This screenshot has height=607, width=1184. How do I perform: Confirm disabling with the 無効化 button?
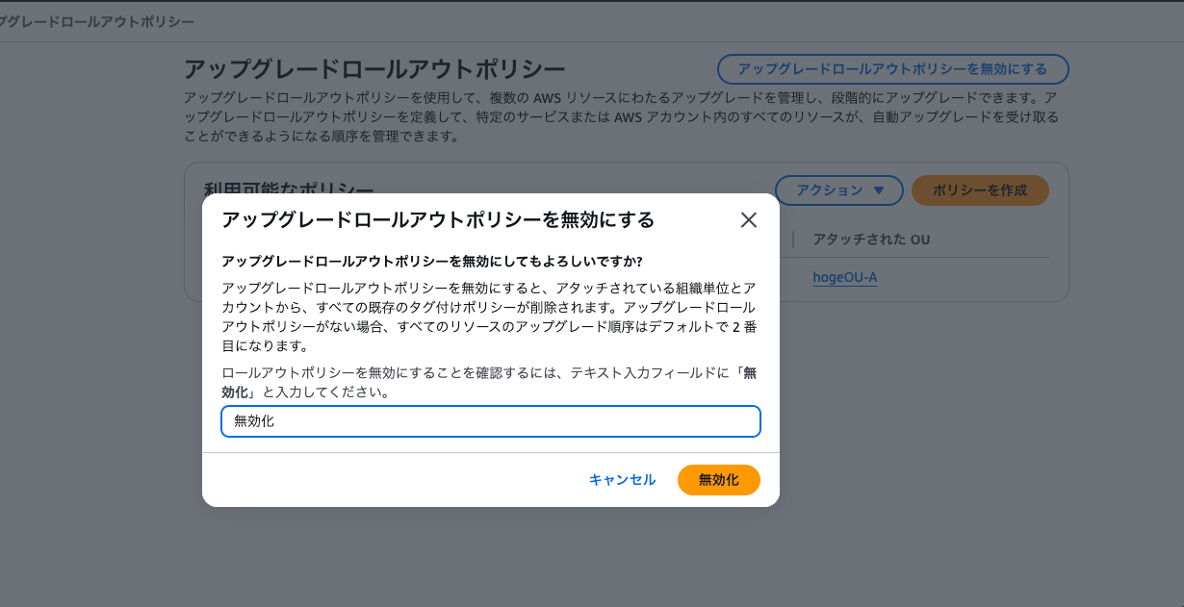click(718, 479)
